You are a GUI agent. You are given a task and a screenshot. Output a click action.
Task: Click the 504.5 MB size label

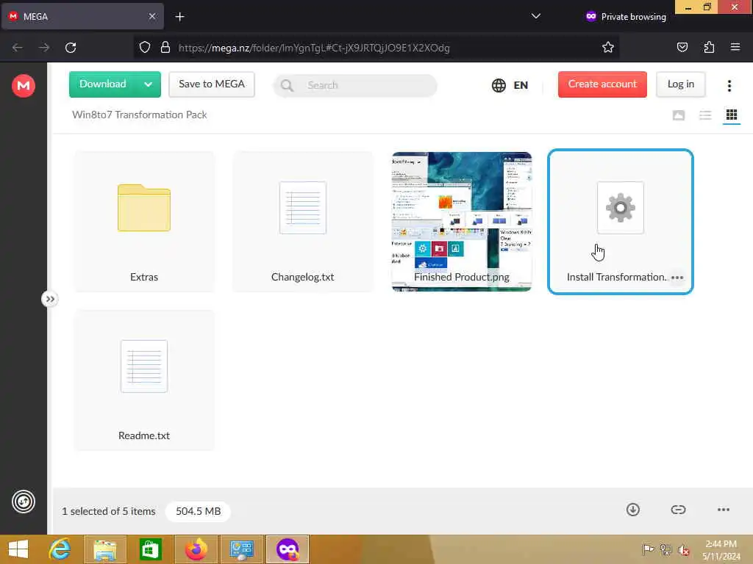point(198,511)
